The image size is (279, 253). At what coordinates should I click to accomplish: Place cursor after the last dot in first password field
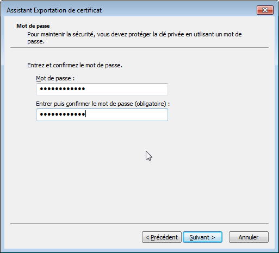tap(85, 89)
